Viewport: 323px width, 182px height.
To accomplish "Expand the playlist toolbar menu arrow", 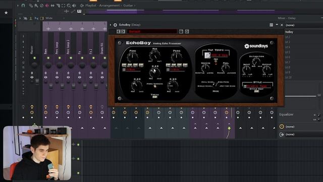I will click(x=18, y=6).
